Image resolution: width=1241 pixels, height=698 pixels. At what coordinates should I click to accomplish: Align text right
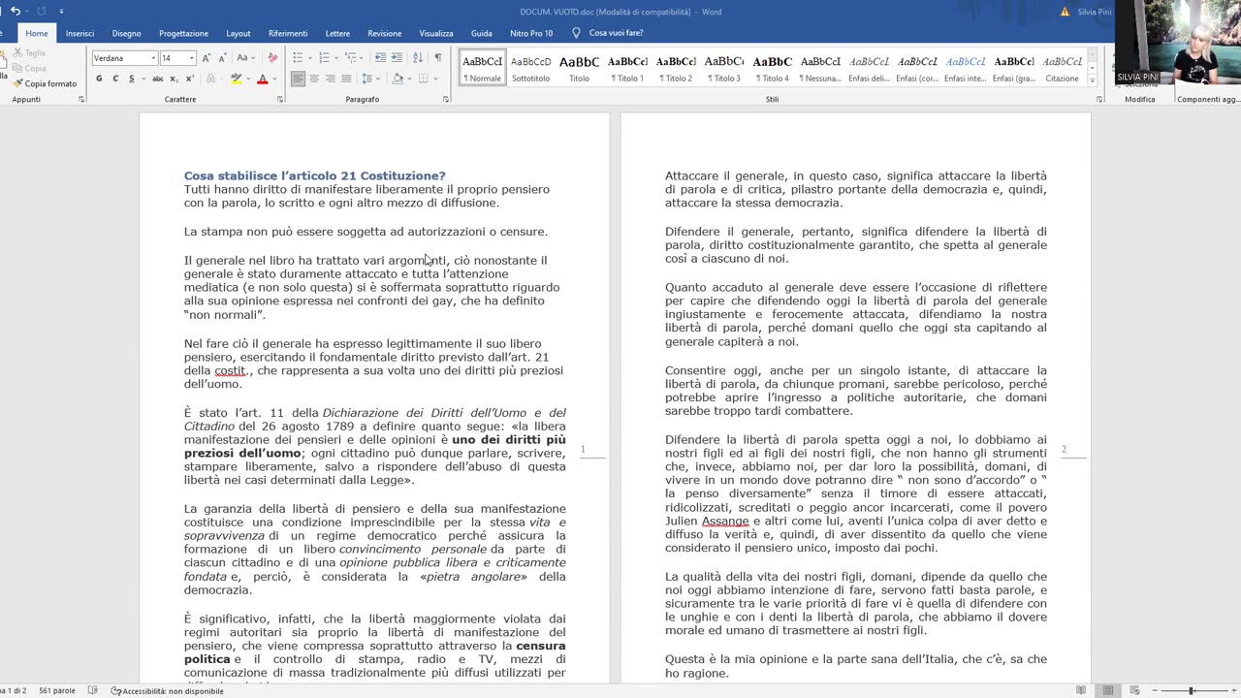click(x=331, y=79)
